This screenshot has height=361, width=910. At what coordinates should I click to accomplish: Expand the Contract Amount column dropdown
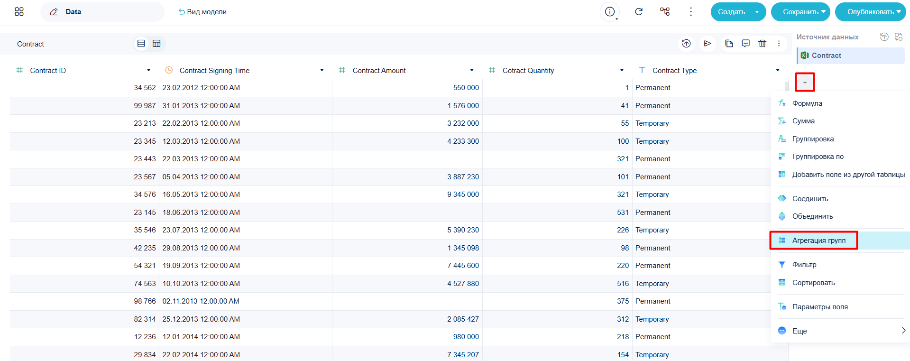[x=472, y=70]
